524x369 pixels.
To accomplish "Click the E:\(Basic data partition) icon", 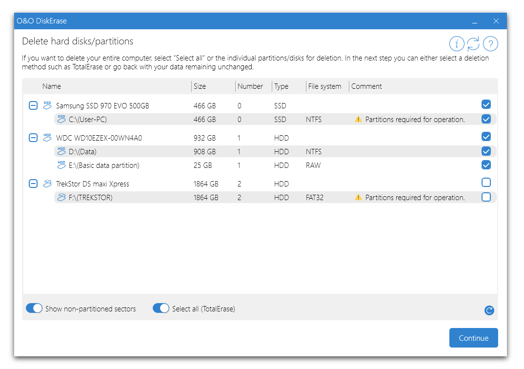I will tap(61, 165).
